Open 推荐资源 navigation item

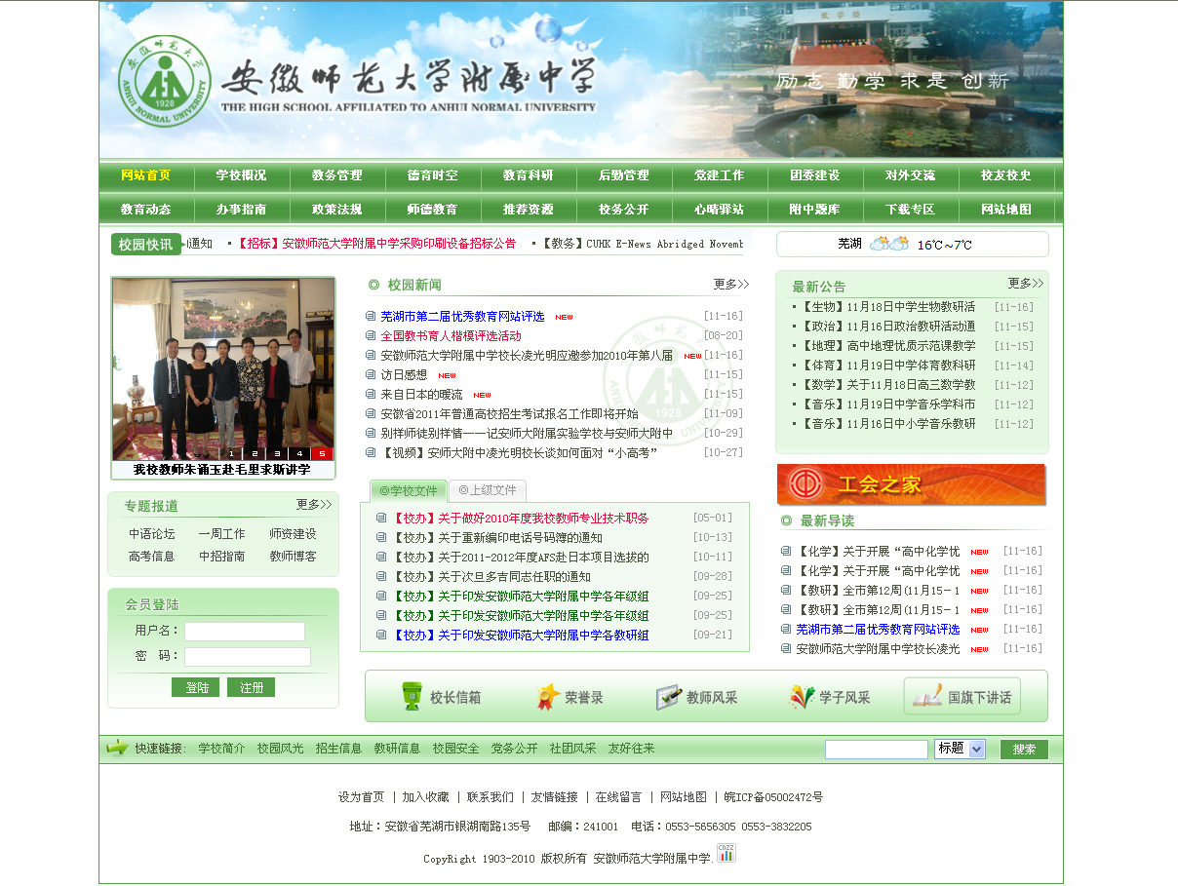(x=528, y=210)
